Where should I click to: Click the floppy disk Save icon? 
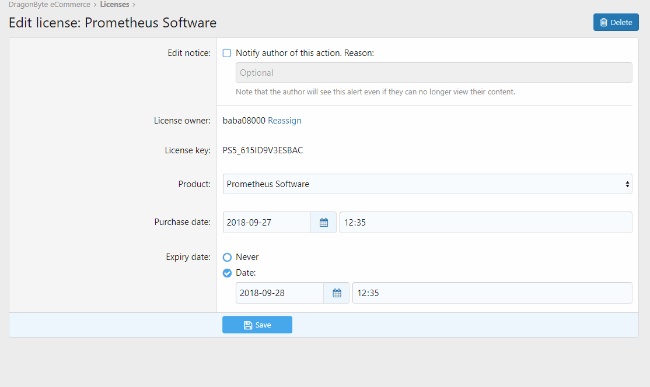click(248, 325)
